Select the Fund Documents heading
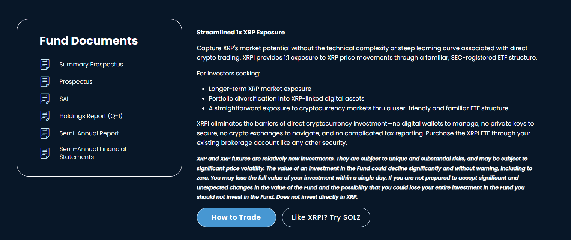Viewport: 571px width, 240px height. tap(89, 40)
